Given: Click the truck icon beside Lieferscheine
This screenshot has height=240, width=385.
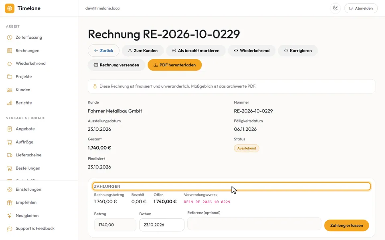Looking at the screenshot, I should point(10,155).
